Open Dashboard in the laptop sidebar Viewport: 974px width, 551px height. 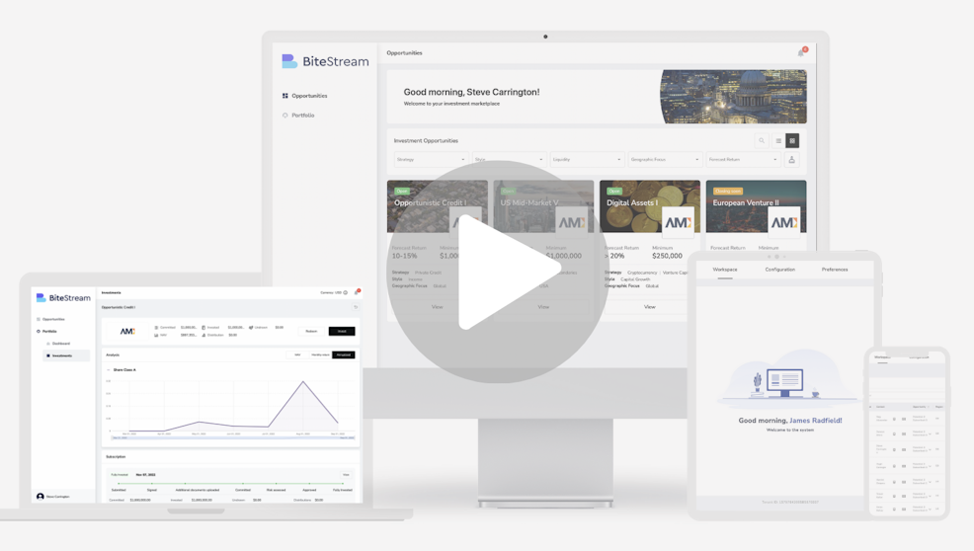(59, 343)
